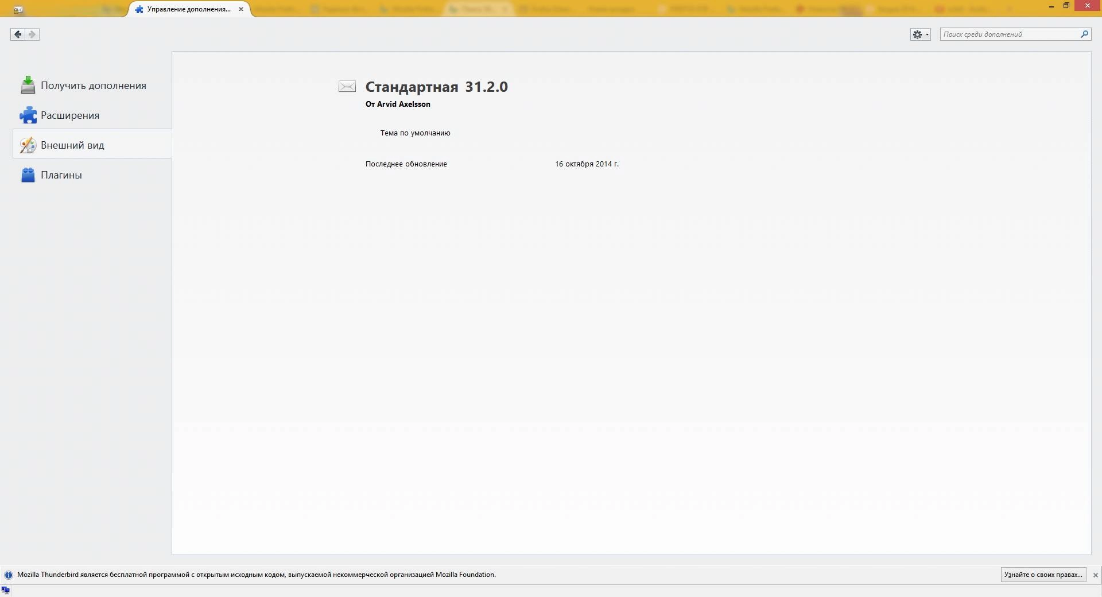Open the 'Плагины' category
This screenshot has width=1102, height=597.
pos(92,175)
